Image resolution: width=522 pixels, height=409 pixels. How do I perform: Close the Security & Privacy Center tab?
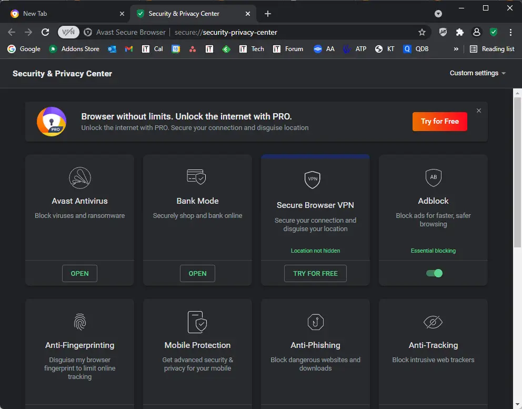point(248,14)
